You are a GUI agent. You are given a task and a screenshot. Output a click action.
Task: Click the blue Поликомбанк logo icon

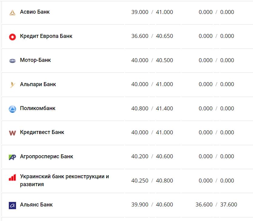(x=12, y=109)
